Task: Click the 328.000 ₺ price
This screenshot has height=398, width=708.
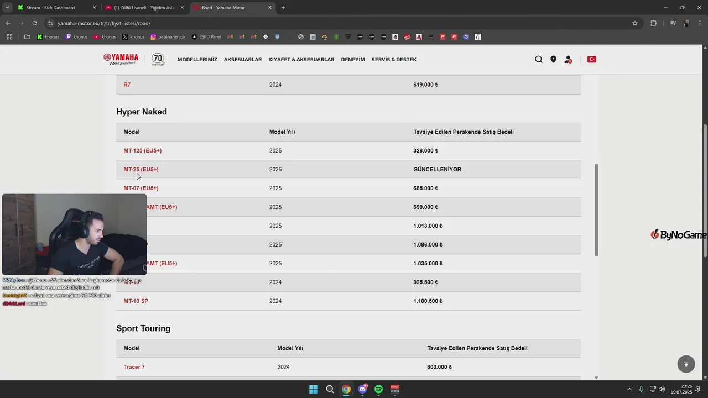Action: tap(426, 150)
